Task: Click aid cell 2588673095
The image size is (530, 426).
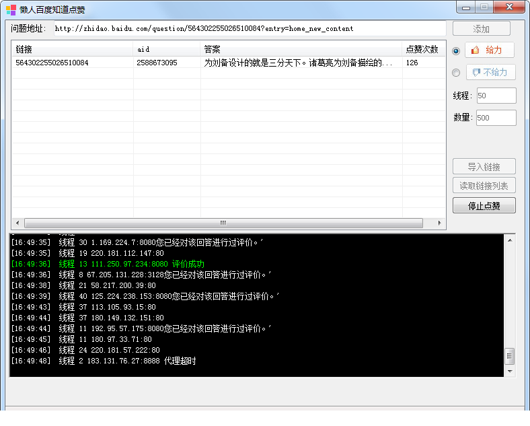Action: click(x=157, y=63)
